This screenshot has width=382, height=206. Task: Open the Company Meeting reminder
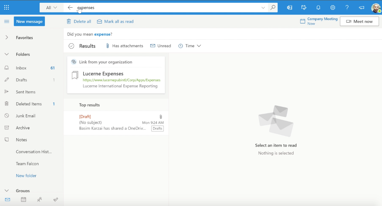coord(319,21)
